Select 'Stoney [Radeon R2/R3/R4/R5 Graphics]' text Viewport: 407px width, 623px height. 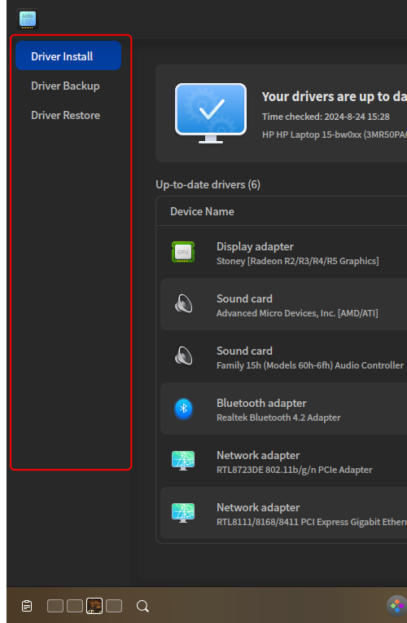pyautogui.click(x=297, y=261)
